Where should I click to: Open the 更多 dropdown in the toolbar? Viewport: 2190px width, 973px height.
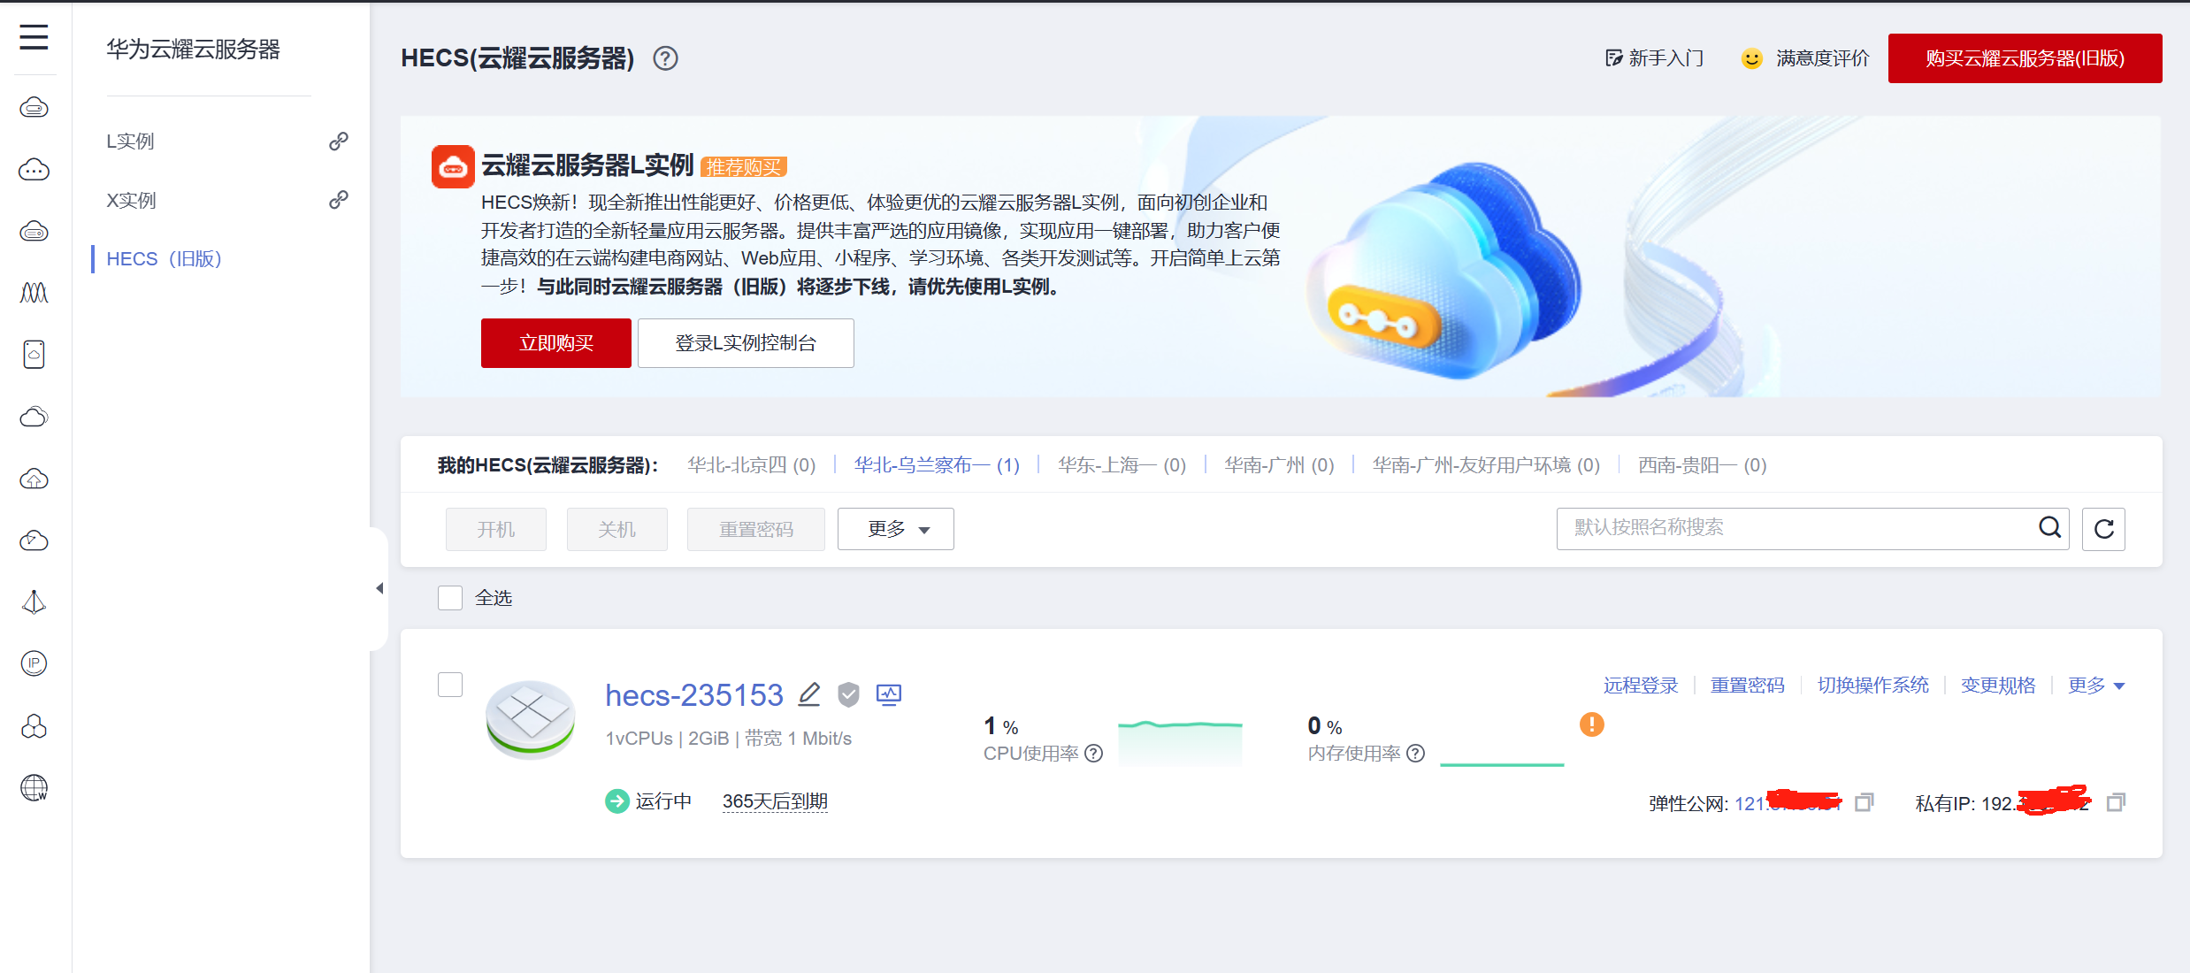(x=895, y=529)
